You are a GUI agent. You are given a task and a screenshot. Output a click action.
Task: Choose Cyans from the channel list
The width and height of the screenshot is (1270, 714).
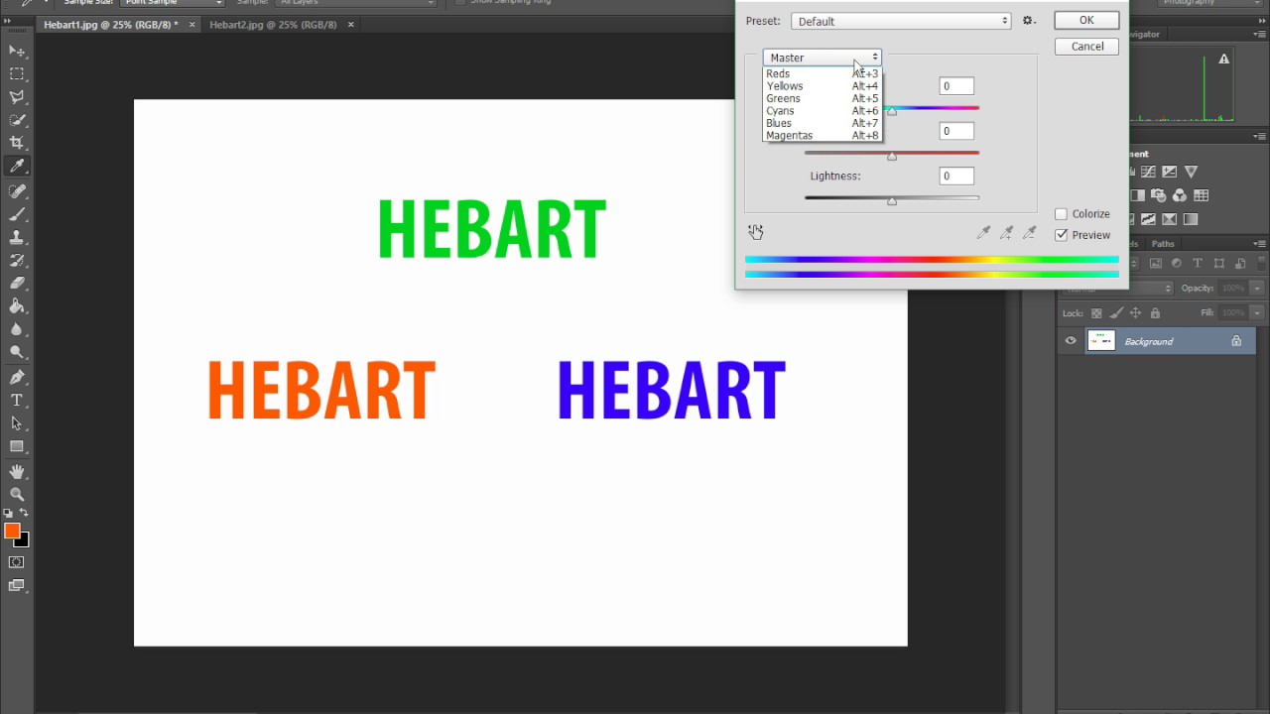click(x=823, y=111)
